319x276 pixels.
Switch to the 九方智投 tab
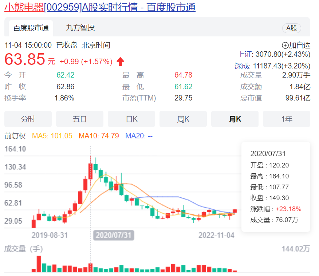80,28
